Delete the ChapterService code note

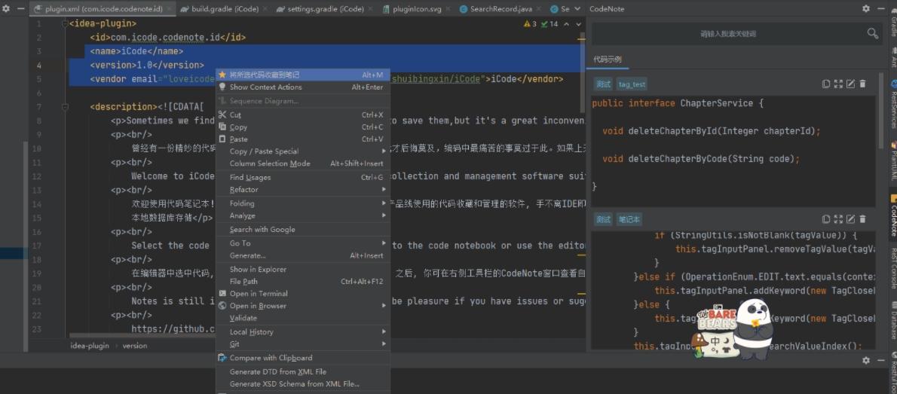(x=862, y=84)
